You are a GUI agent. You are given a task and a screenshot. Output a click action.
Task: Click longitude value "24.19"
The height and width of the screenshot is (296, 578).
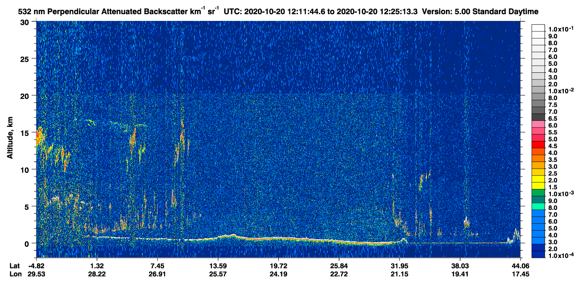(278, 274)
